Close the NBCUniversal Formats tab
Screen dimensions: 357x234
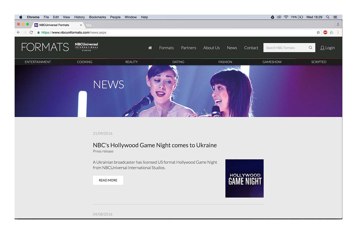pyautogui.click(x=81, y=25)
